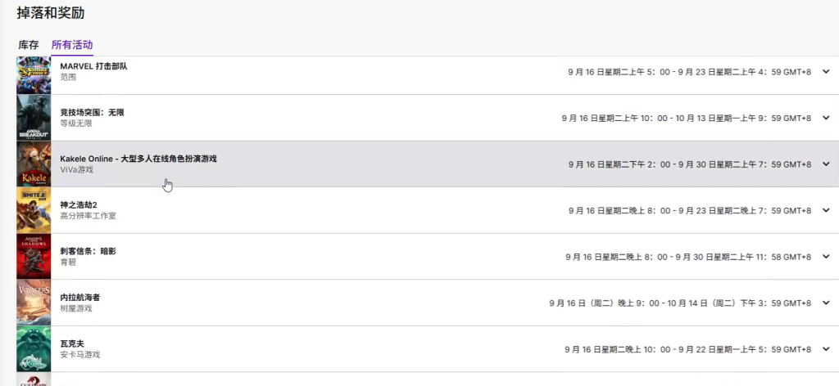This screenshot has height=386, width=839.
Task: Select the Kakele game cover icon
Action: 34,164
